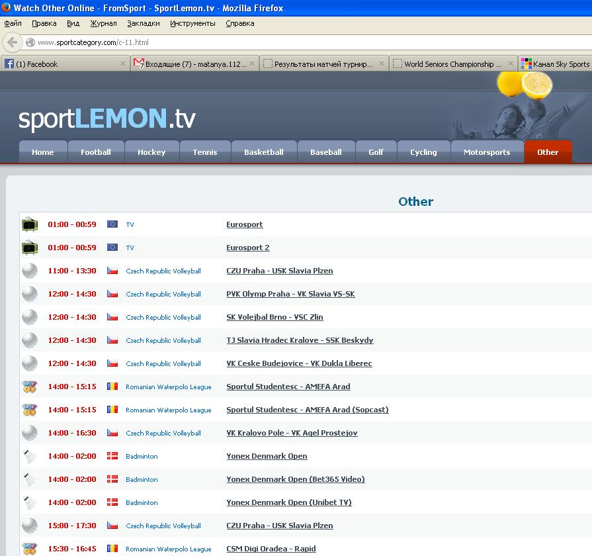The image size is (592, 556).
Task: Open VK Ceske Budejovice - VK Dukla Liberec
Action: [x=299, y=363]
